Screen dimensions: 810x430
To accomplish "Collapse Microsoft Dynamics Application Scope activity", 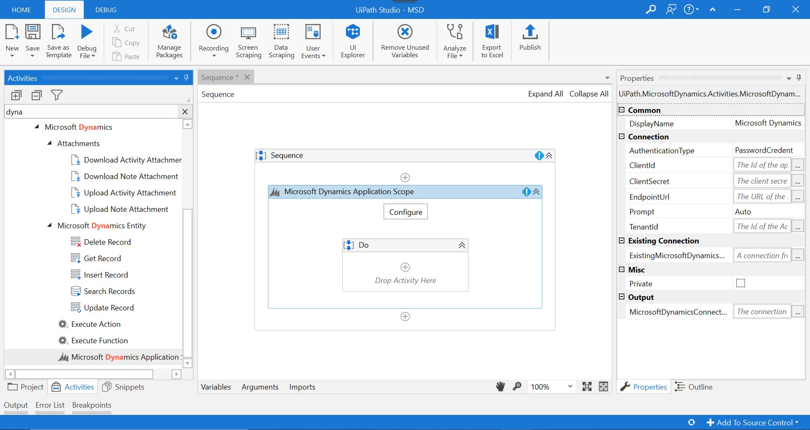I will tap(536, 192).
